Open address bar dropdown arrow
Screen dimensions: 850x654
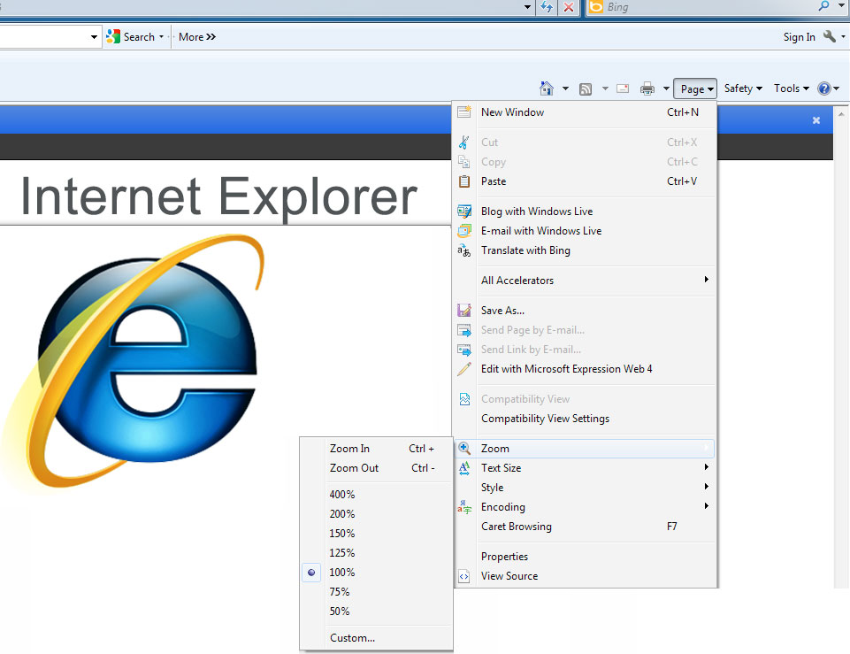[527, 7]
